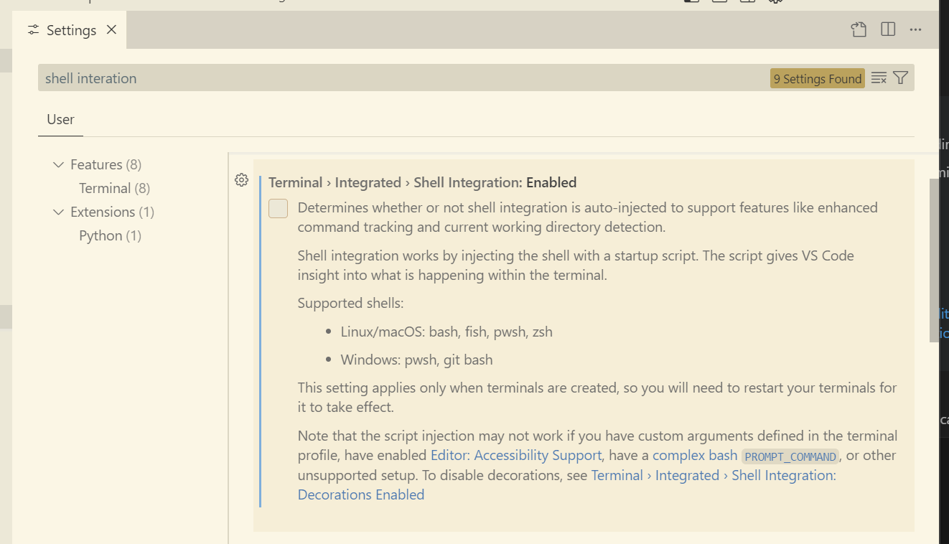Toggle the Shell Integration Enabled checkbox

coord(278,209)
